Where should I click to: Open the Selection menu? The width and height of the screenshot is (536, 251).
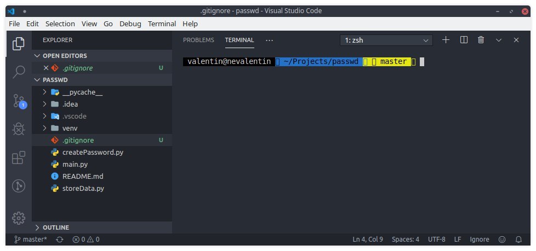pos(60,24)
